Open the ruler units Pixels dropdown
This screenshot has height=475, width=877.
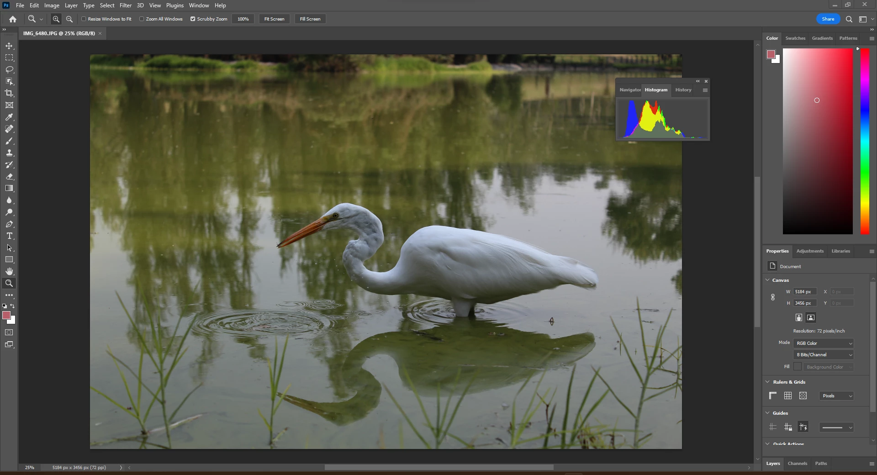coord(836,396)
